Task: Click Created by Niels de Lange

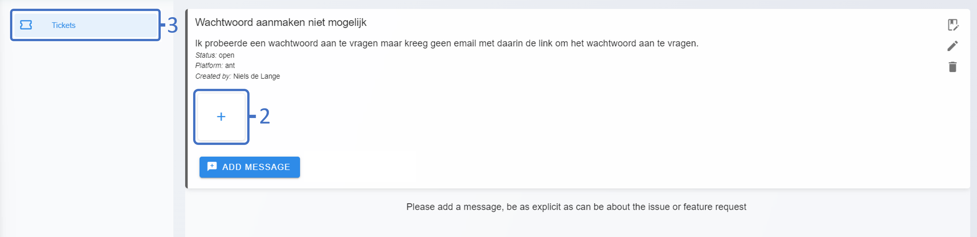Action: [238, 76]
